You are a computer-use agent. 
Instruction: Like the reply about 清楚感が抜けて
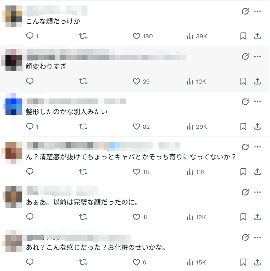pyautogui.click(x=141, y=172)
